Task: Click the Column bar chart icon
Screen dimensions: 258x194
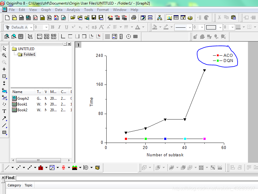Action: pos(41,168)
